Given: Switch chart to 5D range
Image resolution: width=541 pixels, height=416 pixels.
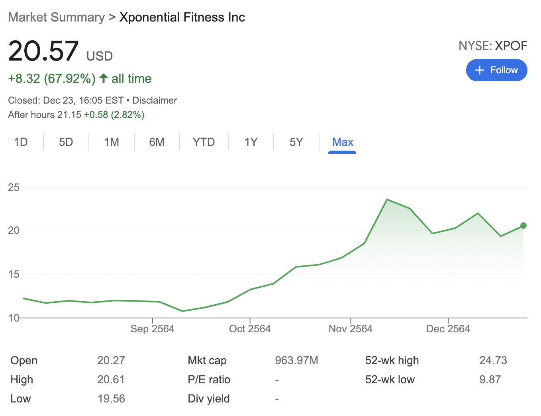Looking at the screenshot, I should click(x=66, y=142).
